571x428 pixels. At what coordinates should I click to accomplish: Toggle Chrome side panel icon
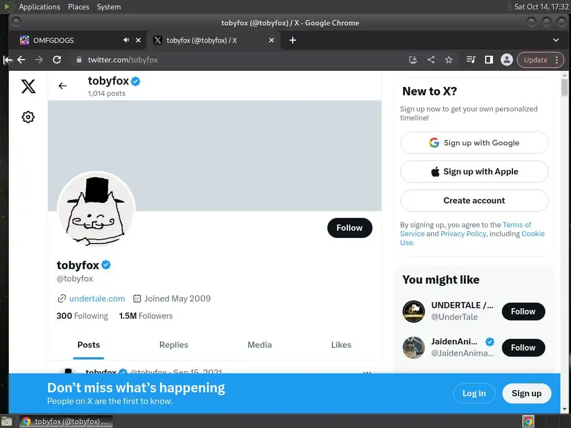(x=488, y=60)
